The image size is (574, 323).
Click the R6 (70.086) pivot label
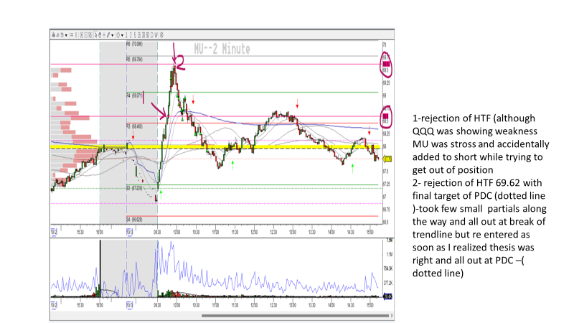pos(134,44)
